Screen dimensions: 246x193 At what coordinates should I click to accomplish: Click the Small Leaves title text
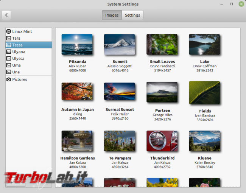point(162,62)
